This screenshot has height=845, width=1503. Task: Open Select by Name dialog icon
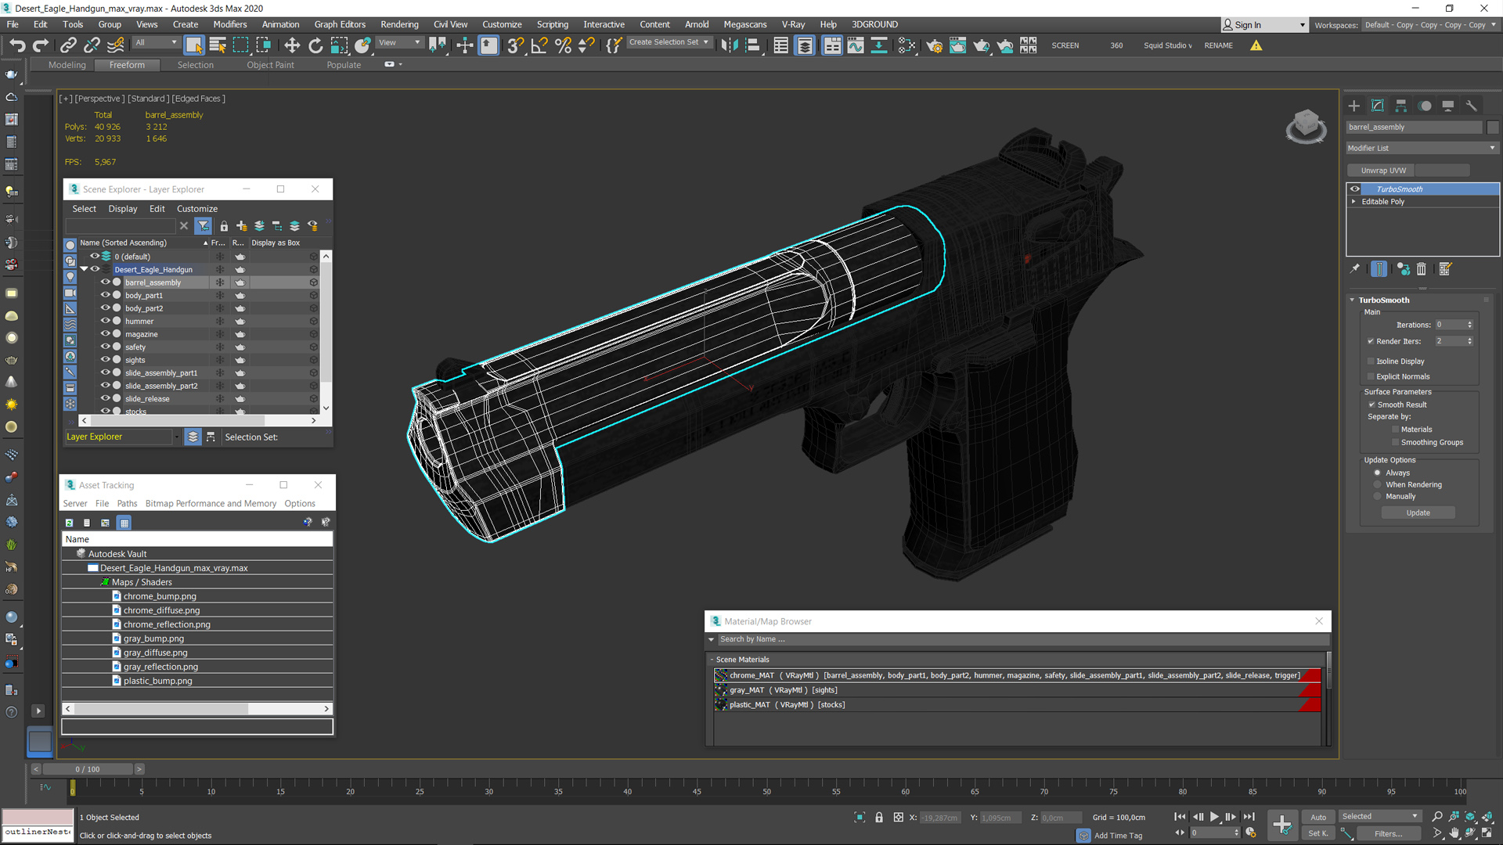click(x=218, y=45)
